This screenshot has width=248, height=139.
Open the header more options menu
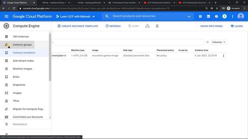[x=232, y=16]
